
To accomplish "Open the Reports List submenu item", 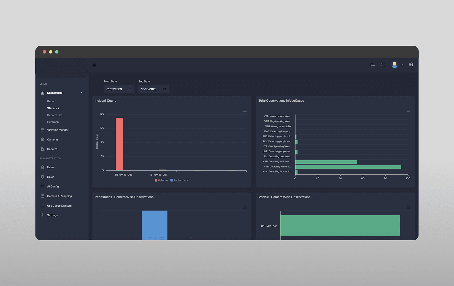I will point(55,115).
